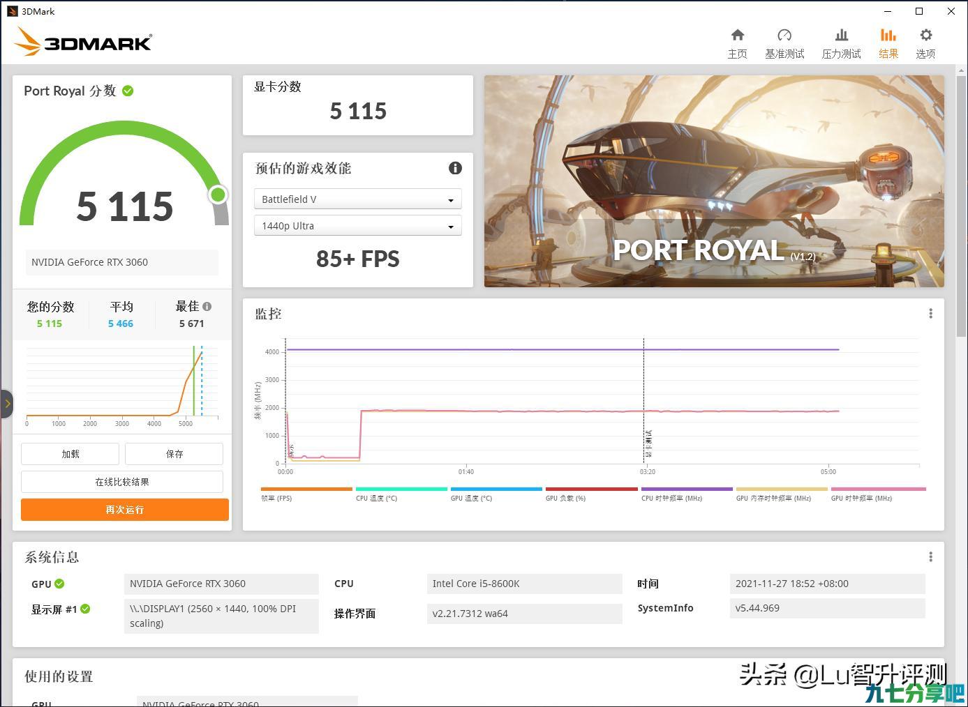
Task: Toggle the GPU 负载 (%) legend series
Action: pos(591,494)
